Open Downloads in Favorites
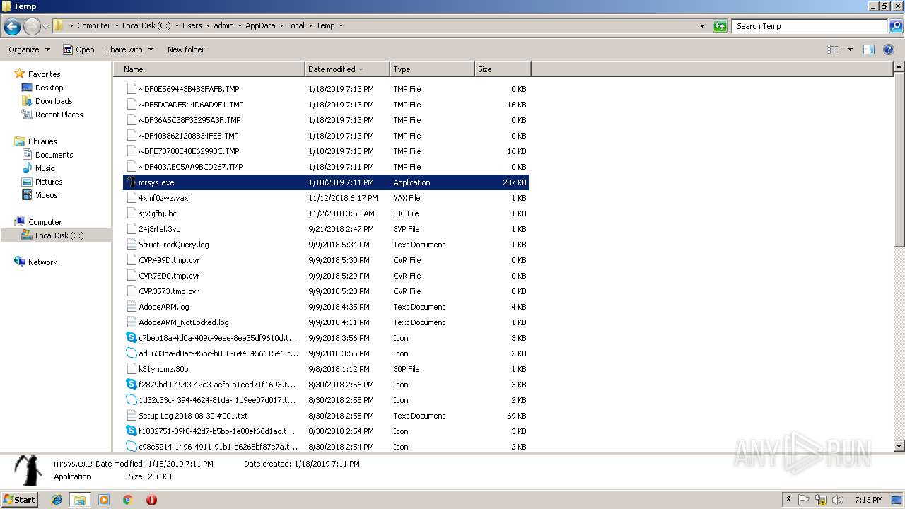 54,101
